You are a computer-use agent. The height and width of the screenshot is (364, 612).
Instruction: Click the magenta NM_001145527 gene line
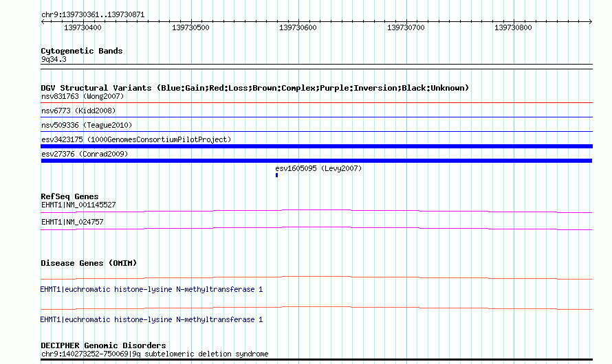316,211
